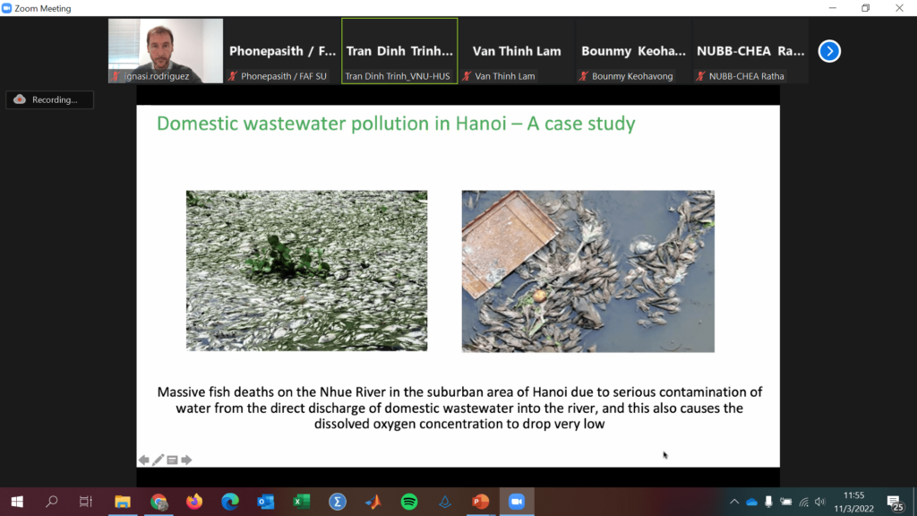
Task: Open the notification center icon
Action: pos(895,502)
